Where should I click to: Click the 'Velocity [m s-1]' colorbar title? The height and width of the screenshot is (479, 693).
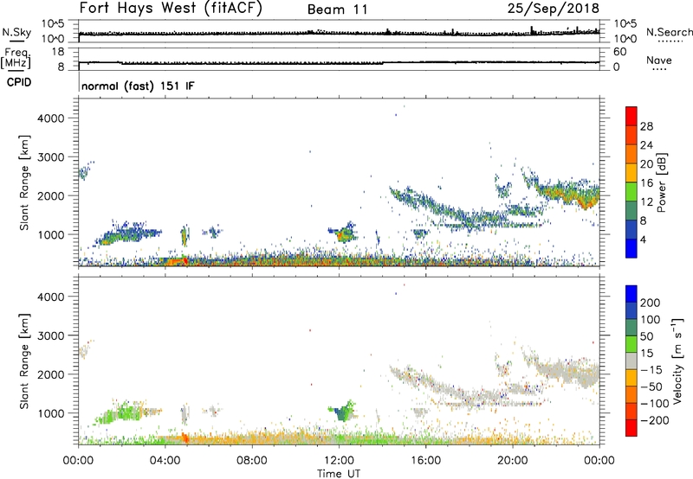pos(677,361)
